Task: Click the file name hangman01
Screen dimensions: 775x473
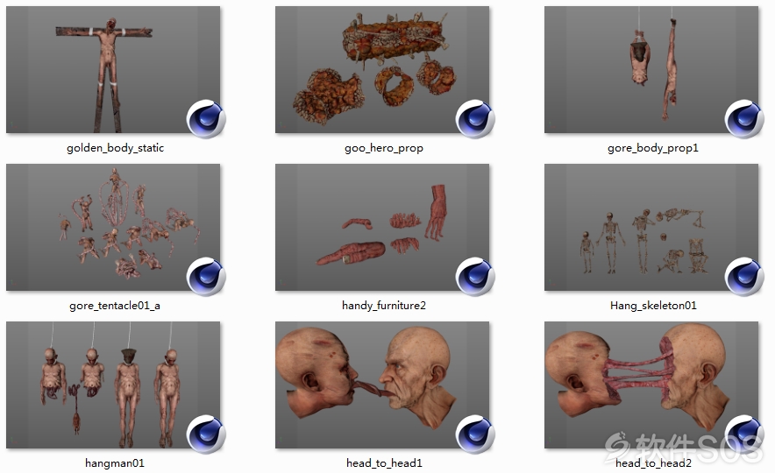Action: (x=115, y=463)
